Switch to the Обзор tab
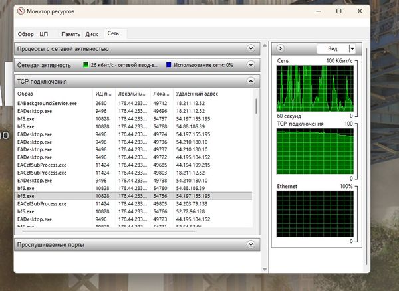The image size is (399, 291). click(x=26, y=33)
